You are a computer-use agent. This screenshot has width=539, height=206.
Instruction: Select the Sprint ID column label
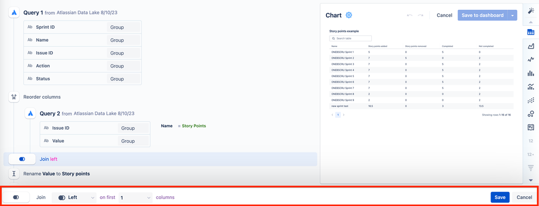[45, 27]
